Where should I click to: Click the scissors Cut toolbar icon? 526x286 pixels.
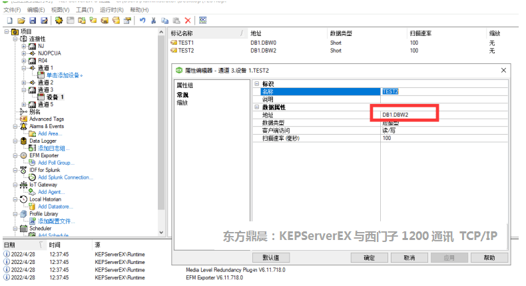tap(154, 21)
